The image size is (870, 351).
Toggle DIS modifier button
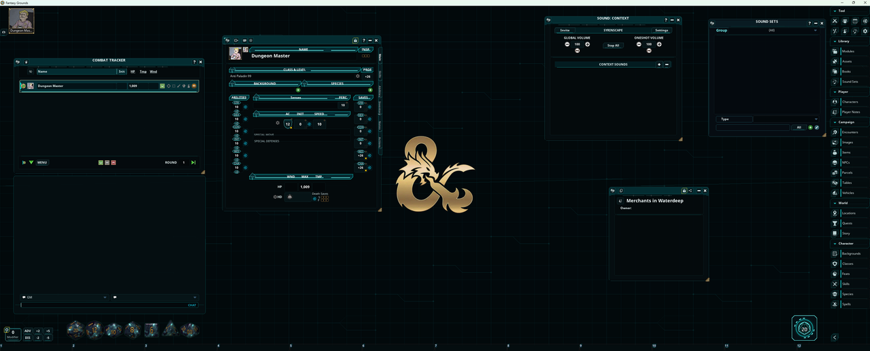pyautogui.click(x=28, y=337)
